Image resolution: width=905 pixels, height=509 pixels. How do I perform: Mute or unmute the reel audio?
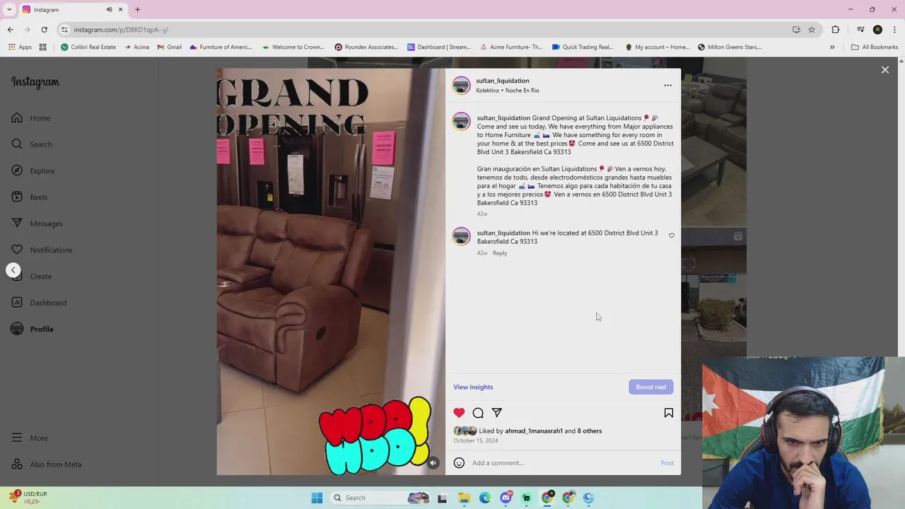pyautogui.click(x=433, y=463)
